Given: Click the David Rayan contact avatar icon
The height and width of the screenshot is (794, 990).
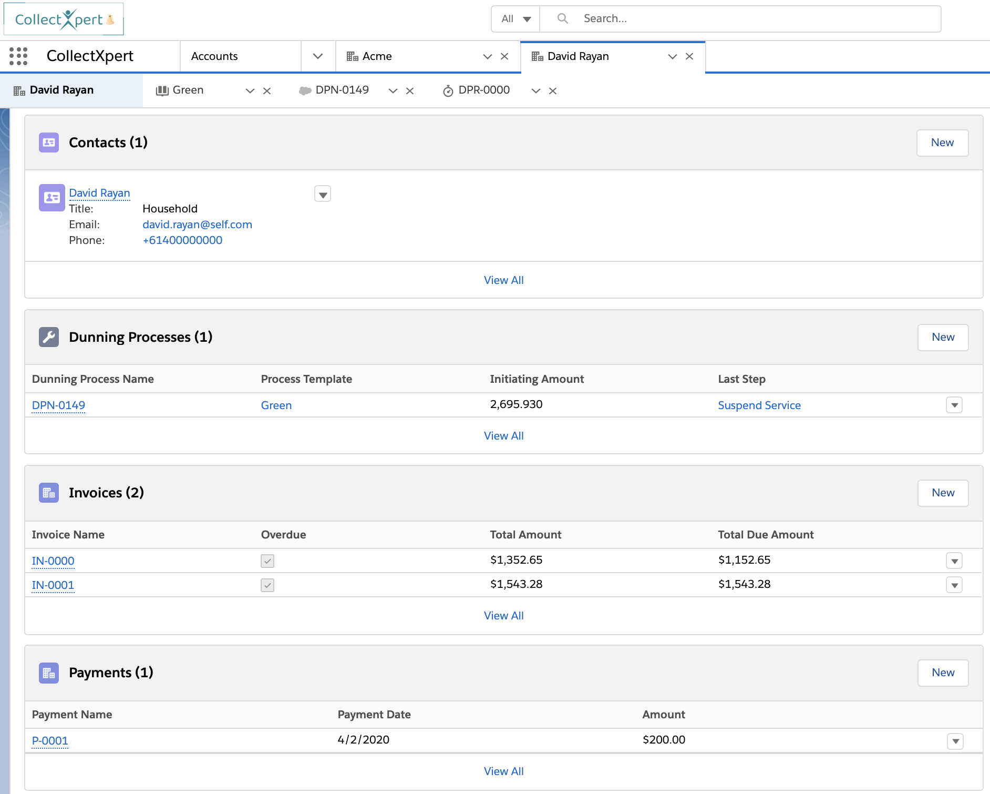Looking at the screenshot, I should [x=51, y=197].
